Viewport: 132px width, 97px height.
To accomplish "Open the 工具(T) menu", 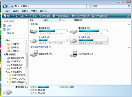I will 34,11.
